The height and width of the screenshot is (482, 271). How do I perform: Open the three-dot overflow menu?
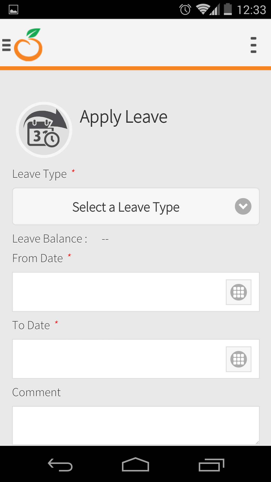253,45
